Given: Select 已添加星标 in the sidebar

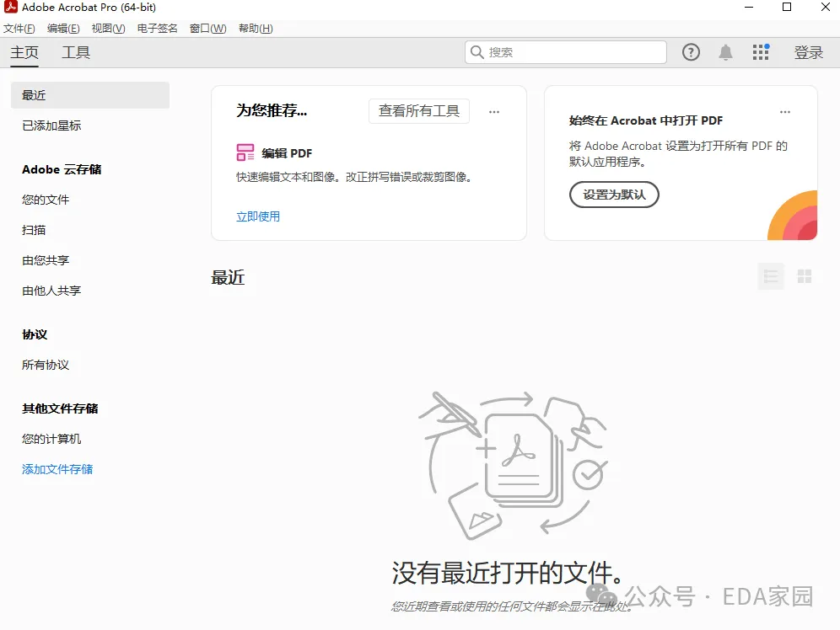Looking at the screenshot, I should [x=51, y=125].
